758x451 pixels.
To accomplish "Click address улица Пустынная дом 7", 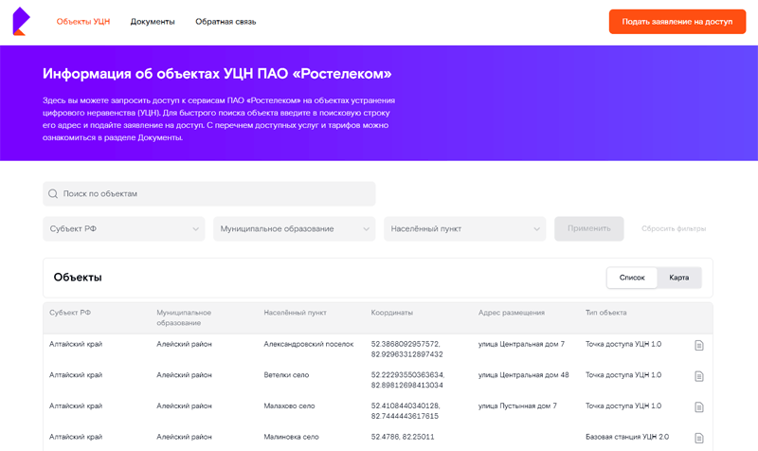I will pyautogui.click(x=517, y=406).
